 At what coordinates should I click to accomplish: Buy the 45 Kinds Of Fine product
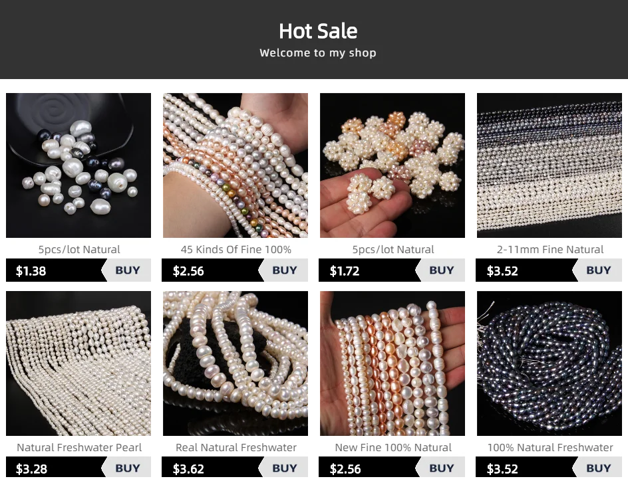point(284,270)
